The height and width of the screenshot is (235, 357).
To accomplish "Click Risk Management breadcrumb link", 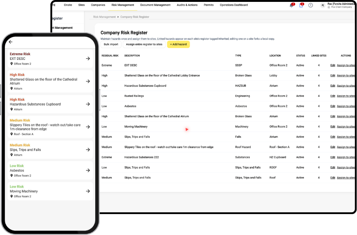I will 104,17.
